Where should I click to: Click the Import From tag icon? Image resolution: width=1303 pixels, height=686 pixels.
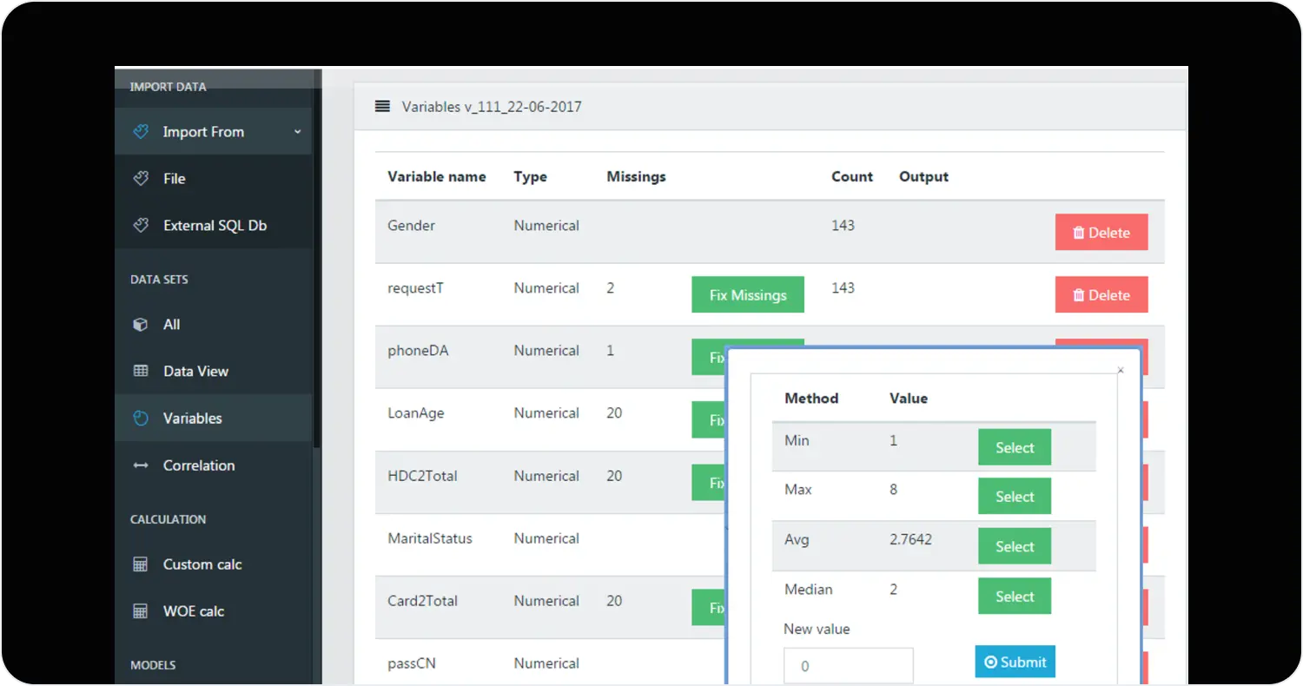point(141,132)
